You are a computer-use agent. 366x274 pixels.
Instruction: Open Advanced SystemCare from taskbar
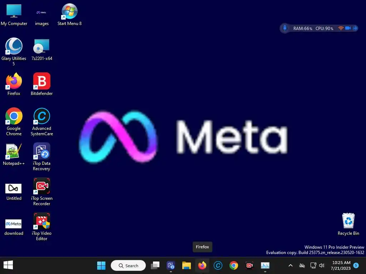pos(218,265)
